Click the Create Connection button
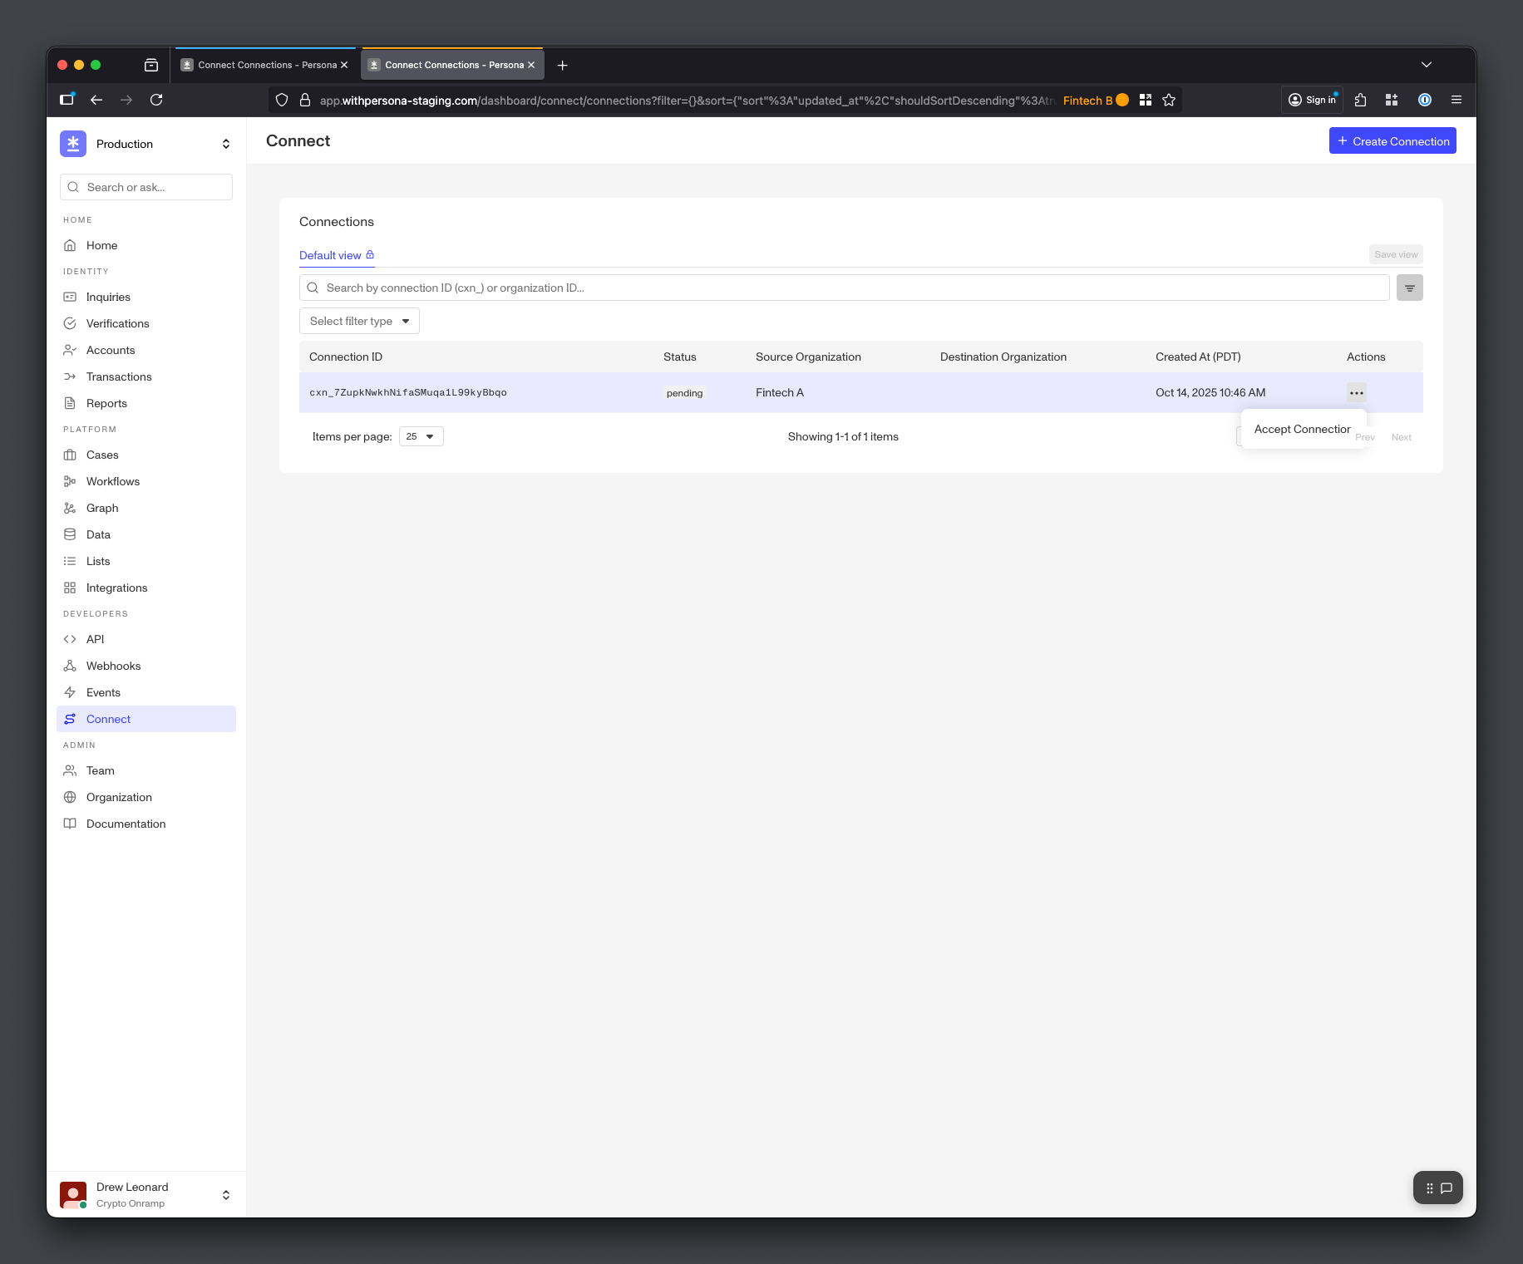 pos(1392,141)
